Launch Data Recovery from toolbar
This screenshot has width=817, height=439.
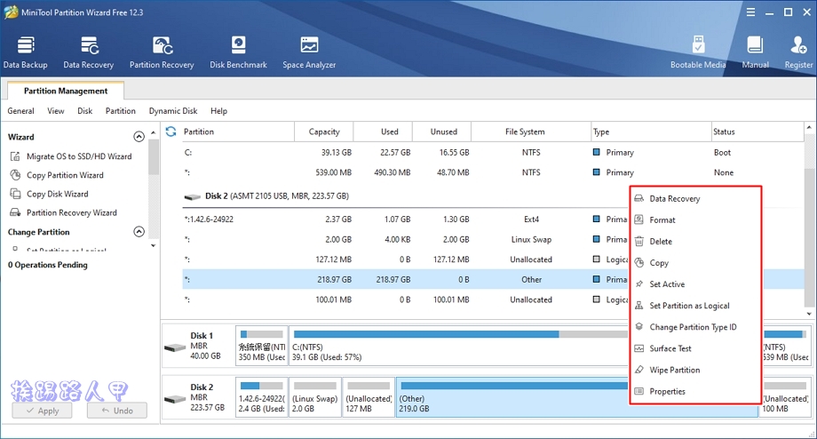tap(89, 52)
